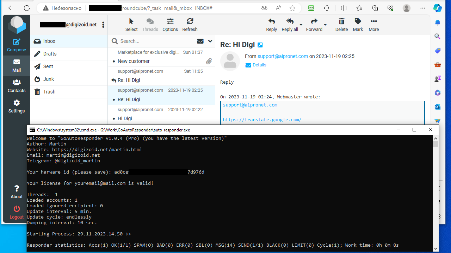The image size is (451, 253).
Task: Open the More actions menu
Action: coord(373,25)
